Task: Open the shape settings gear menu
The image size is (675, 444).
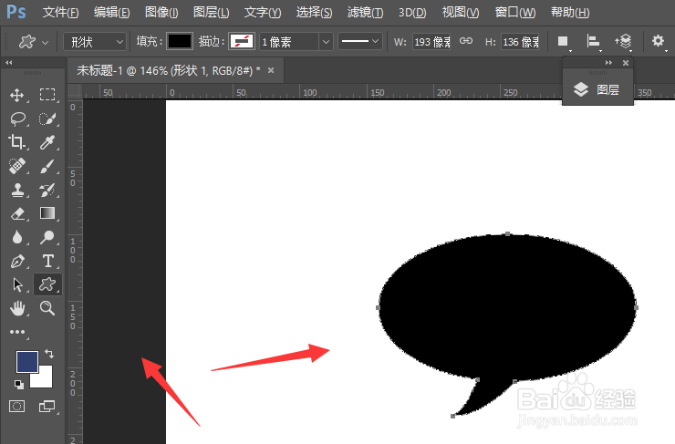Action: coord(659,41)
